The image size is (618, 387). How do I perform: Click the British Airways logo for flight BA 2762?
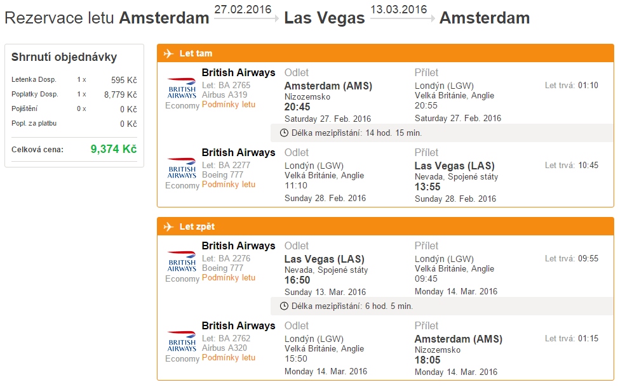click(182, 342)
